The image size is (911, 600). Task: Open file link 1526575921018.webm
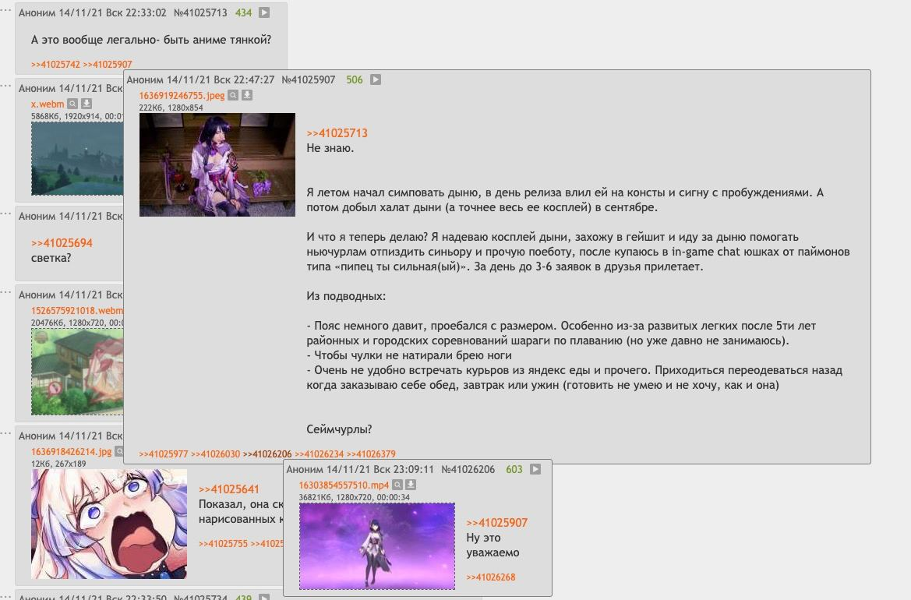77,311
